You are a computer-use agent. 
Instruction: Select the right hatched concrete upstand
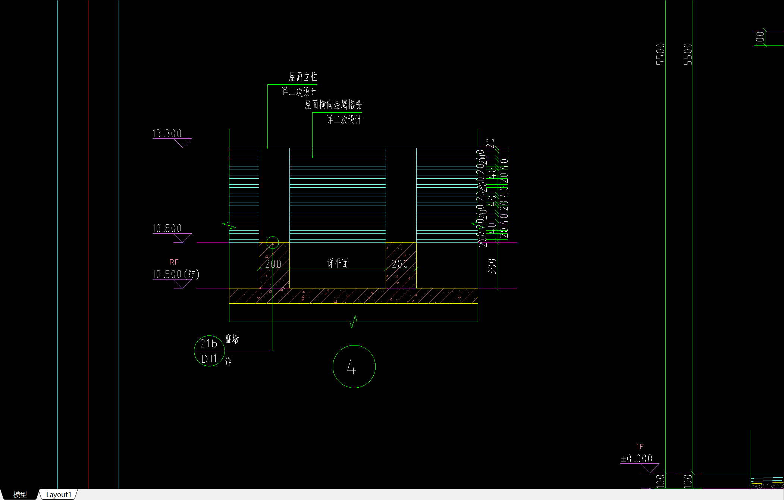pyautogui.click(x=401, y=265)
